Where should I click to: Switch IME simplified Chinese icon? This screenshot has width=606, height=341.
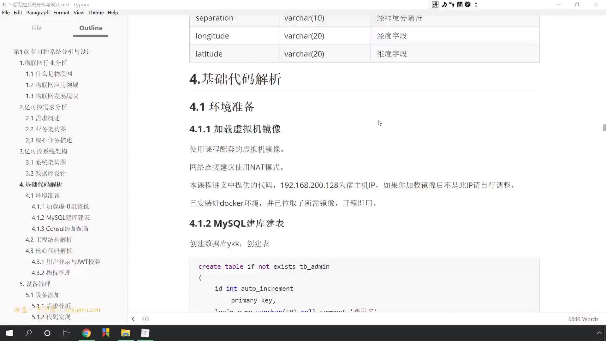[x=460, y=4]
